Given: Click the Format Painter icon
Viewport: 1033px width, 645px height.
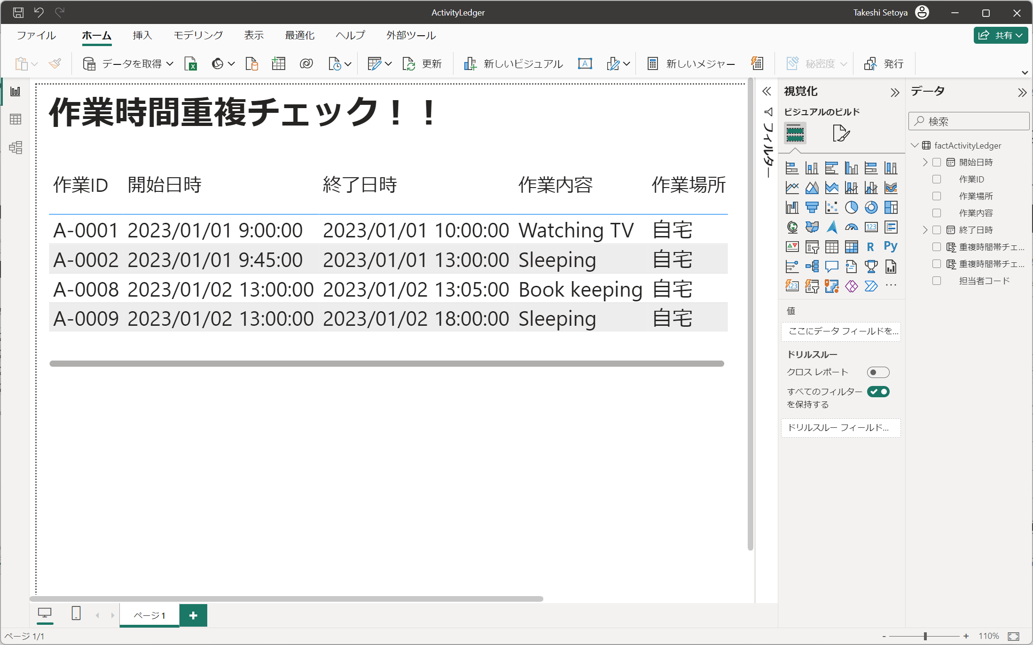Looking at the screenshot, I should click(x=55, y=63).
